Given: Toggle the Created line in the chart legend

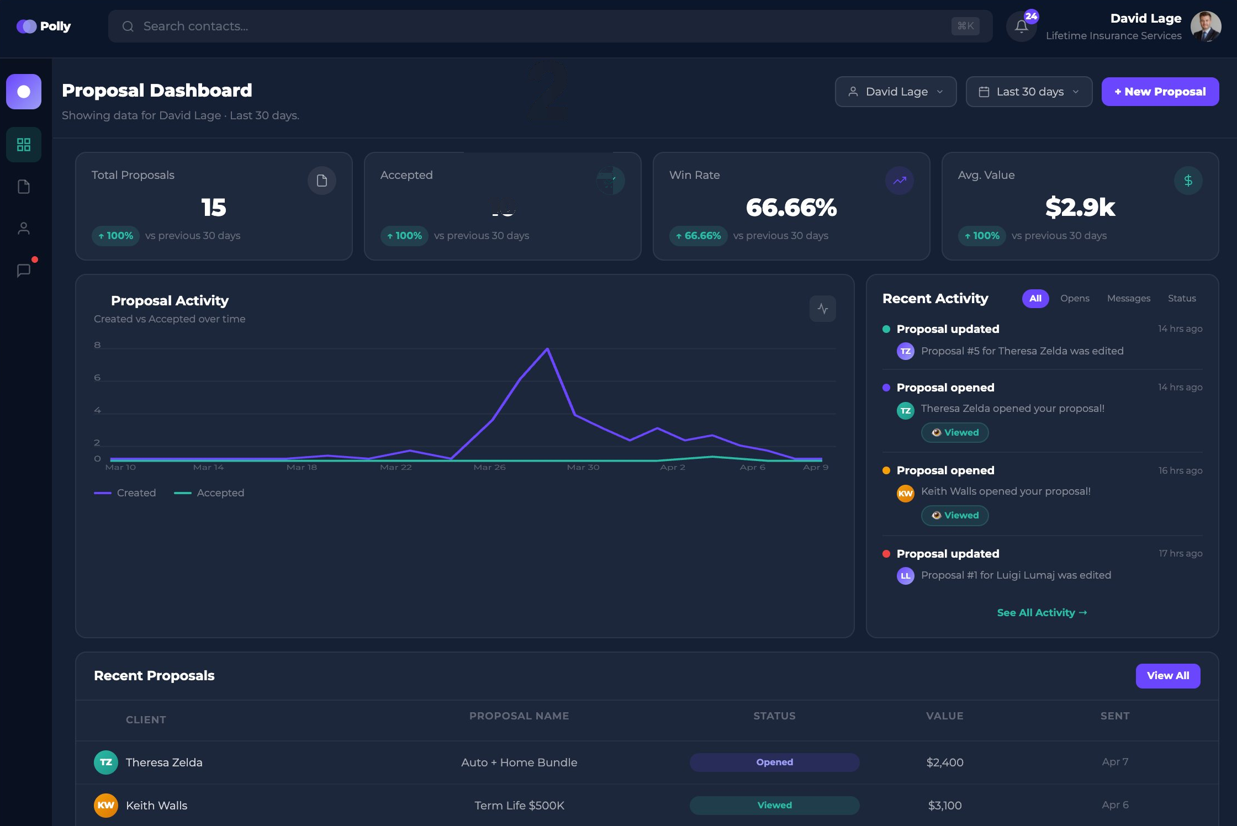Looking at the screenshot, I should (125, 493).
